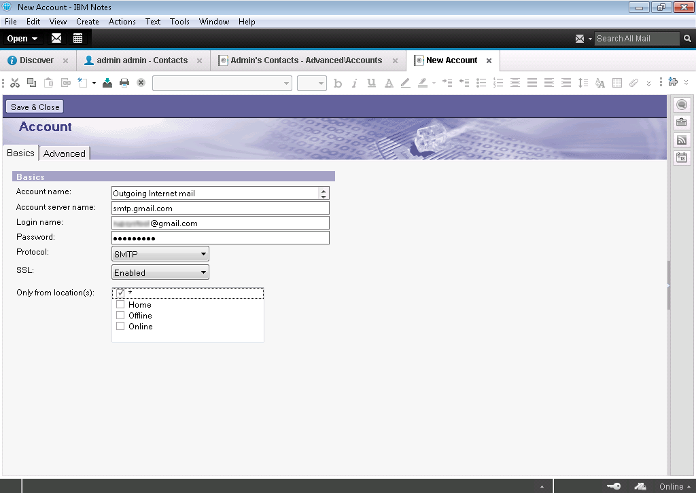
Task: Check the Offline location checkbox
Action: (x=120, y=316)
